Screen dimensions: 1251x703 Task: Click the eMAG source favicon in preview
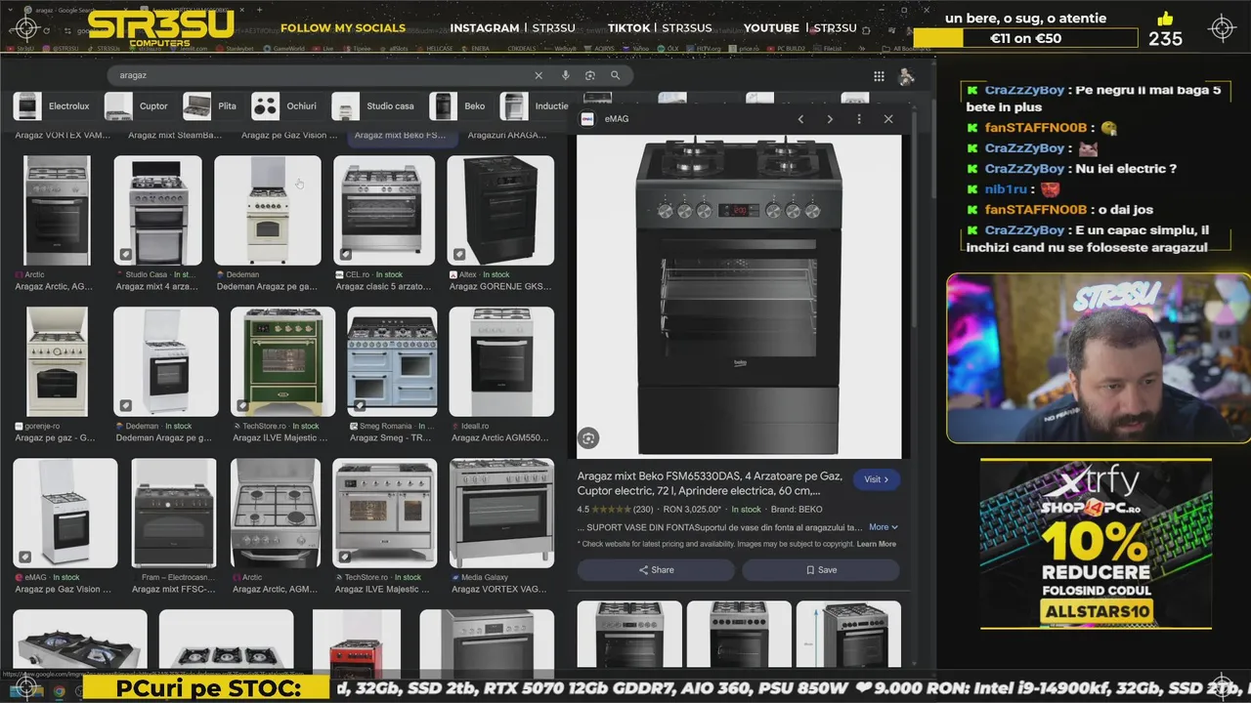[x=587, y=119]
